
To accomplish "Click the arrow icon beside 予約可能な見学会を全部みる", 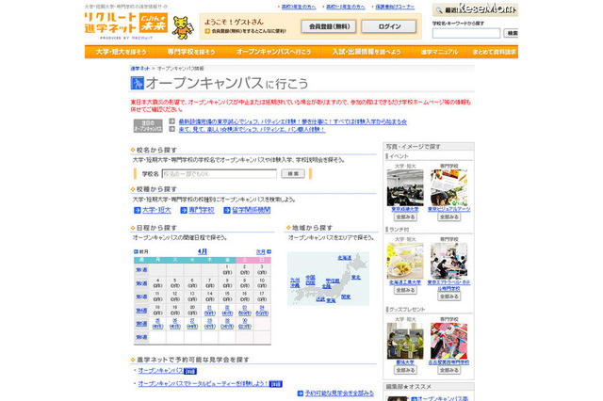I will [301, 393].
